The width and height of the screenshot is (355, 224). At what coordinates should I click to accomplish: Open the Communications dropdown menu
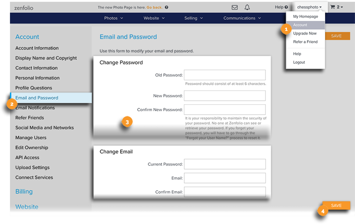pyautogui.click(x=242, y=18)
